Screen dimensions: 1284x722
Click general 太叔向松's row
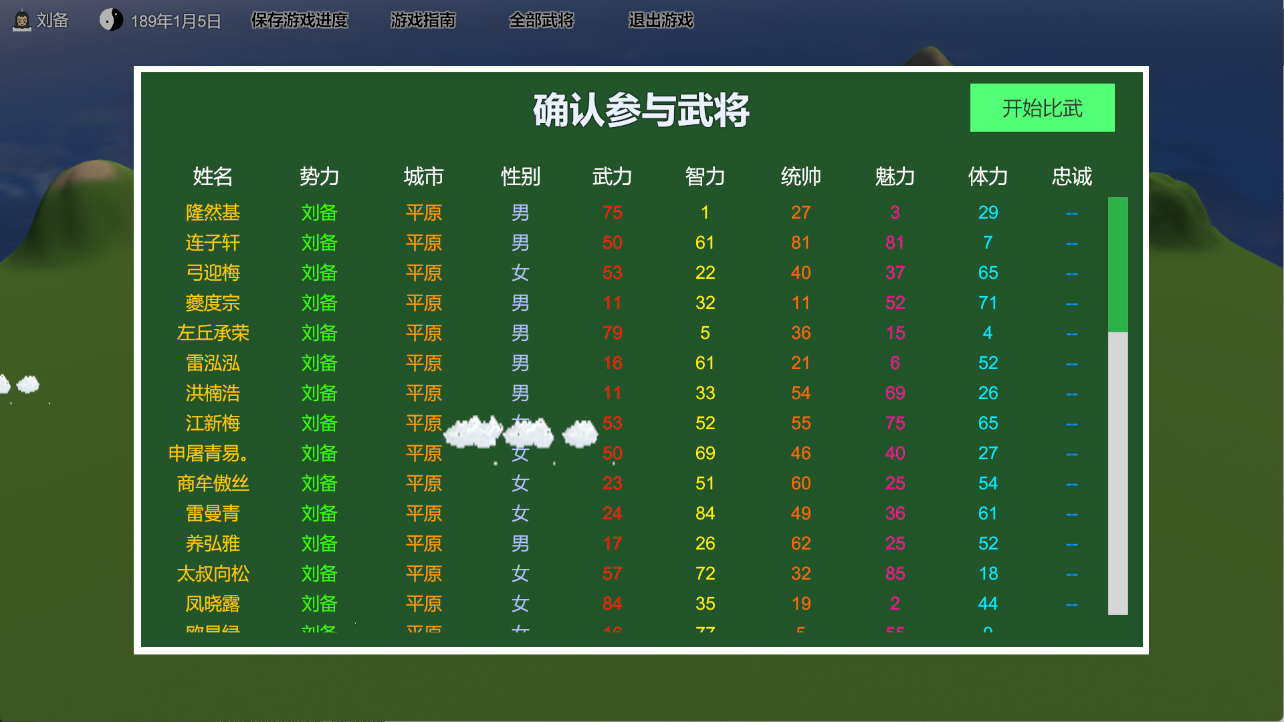pos(211,574)
